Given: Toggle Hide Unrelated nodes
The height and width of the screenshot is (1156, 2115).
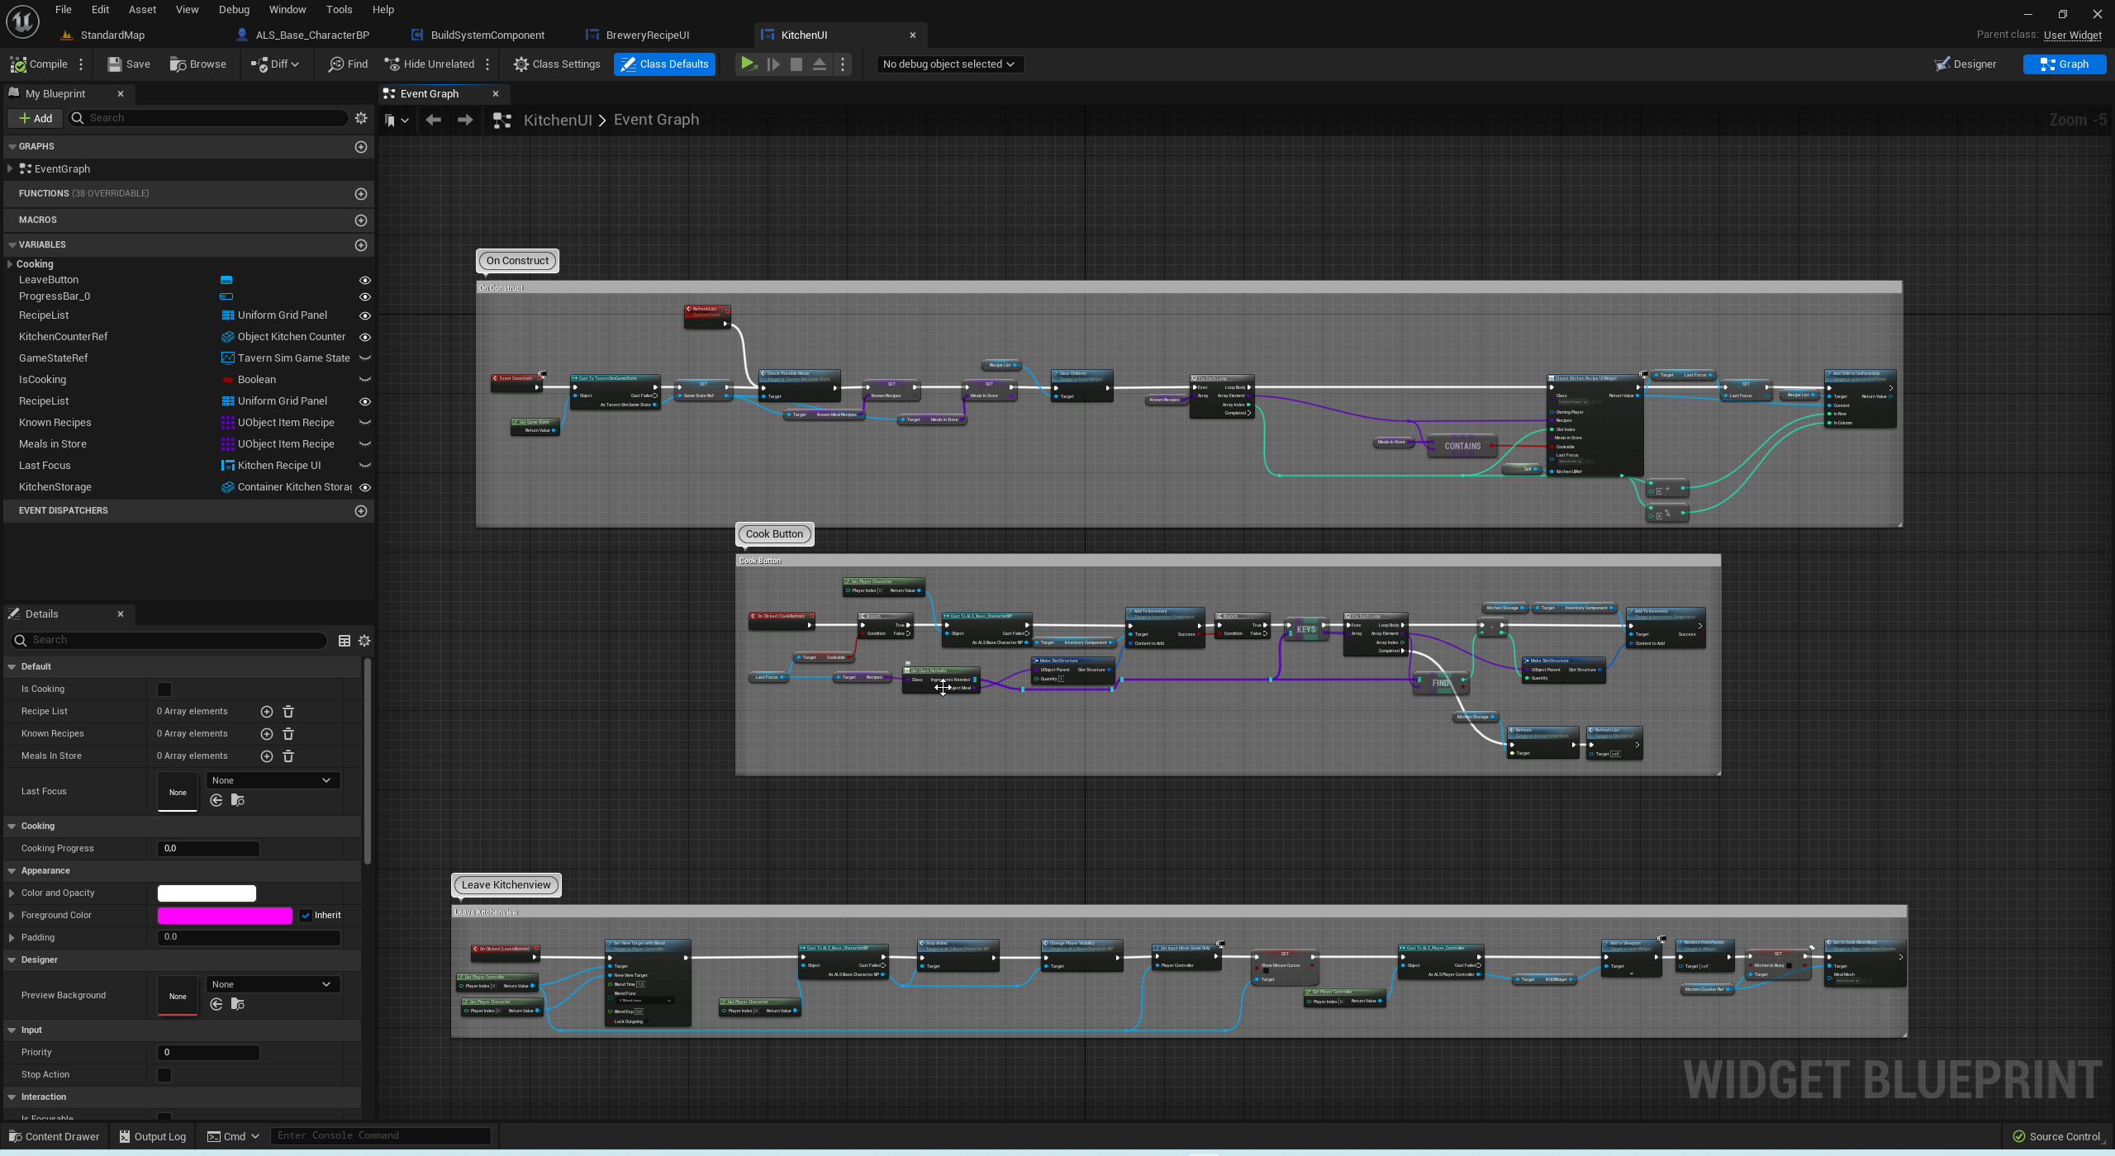Looking at the screenshot, I should pos(429,64).
